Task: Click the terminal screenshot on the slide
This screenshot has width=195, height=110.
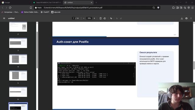Action: click(x=97, y=74)
